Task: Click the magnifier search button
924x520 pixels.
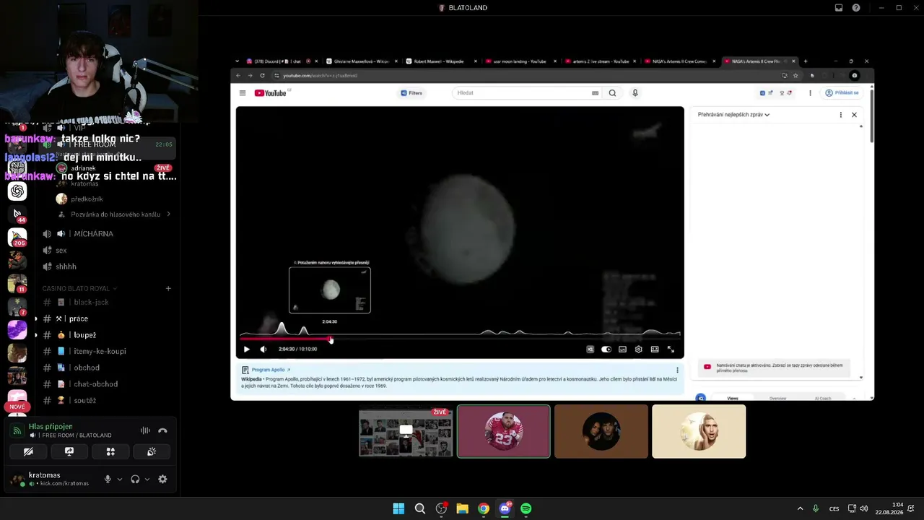Action: pos(612,93)
